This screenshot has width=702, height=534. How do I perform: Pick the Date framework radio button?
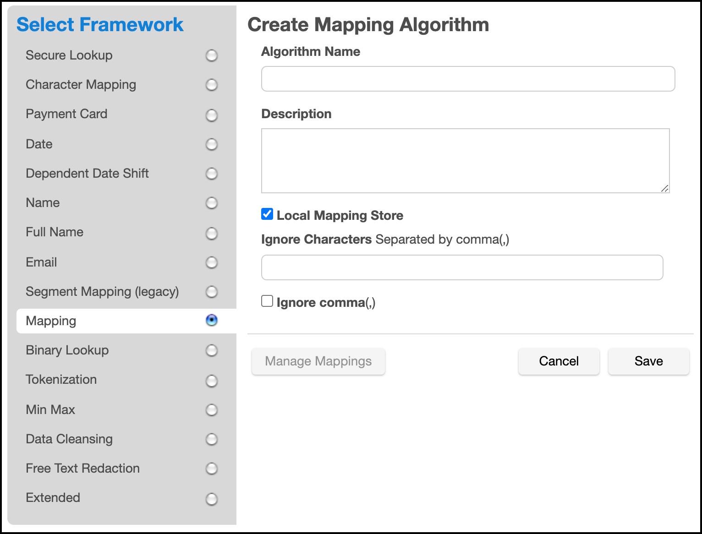pos(211,144)
